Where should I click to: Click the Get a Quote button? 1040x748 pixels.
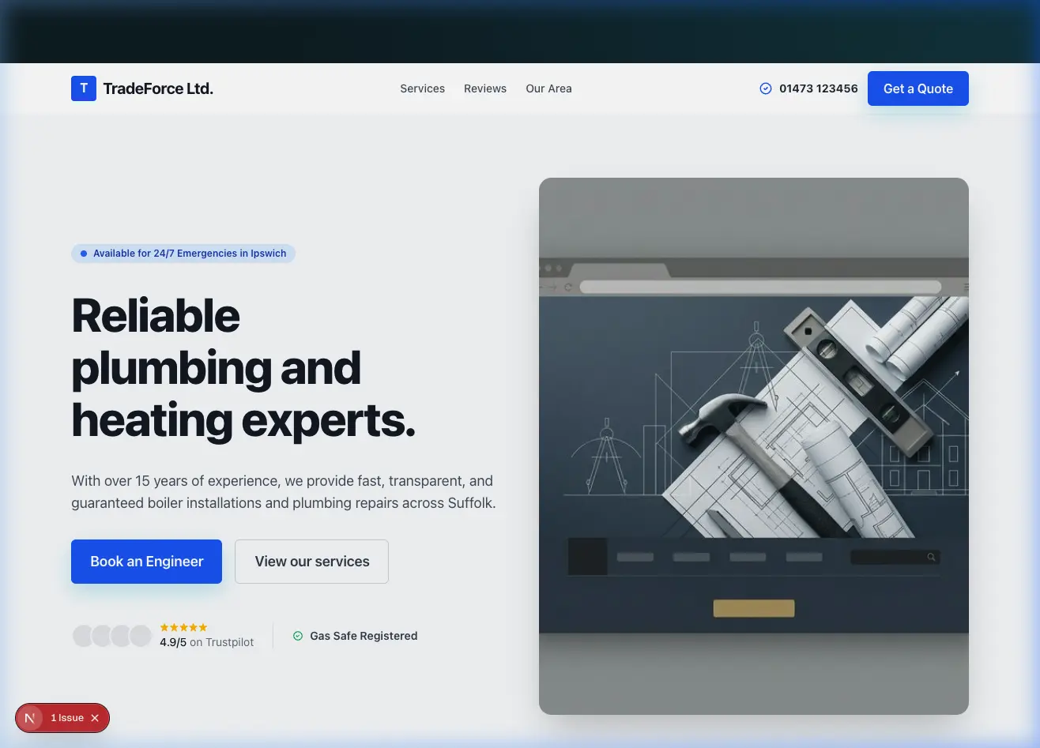(x=918, y=88)
